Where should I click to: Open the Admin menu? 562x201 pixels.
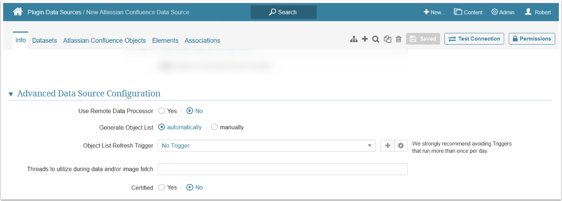point(503,12)
